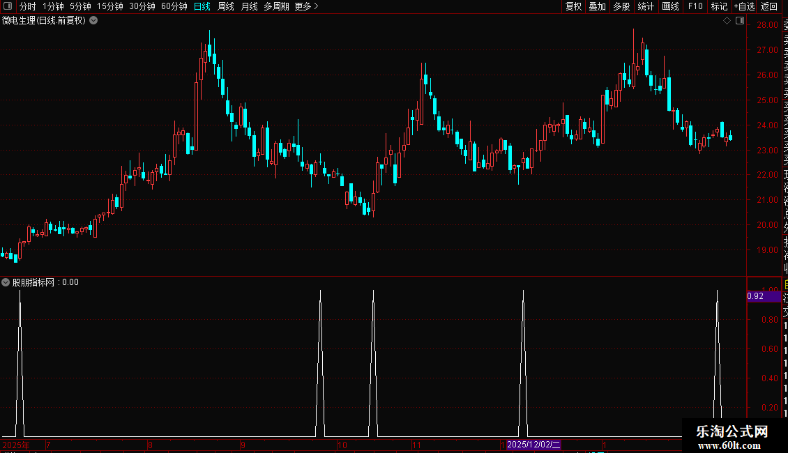Select the 5分钟 period tab

pos(80,6)
